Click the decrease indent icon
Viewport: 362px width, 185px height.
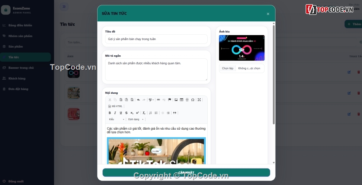click(x=163, y=113)
